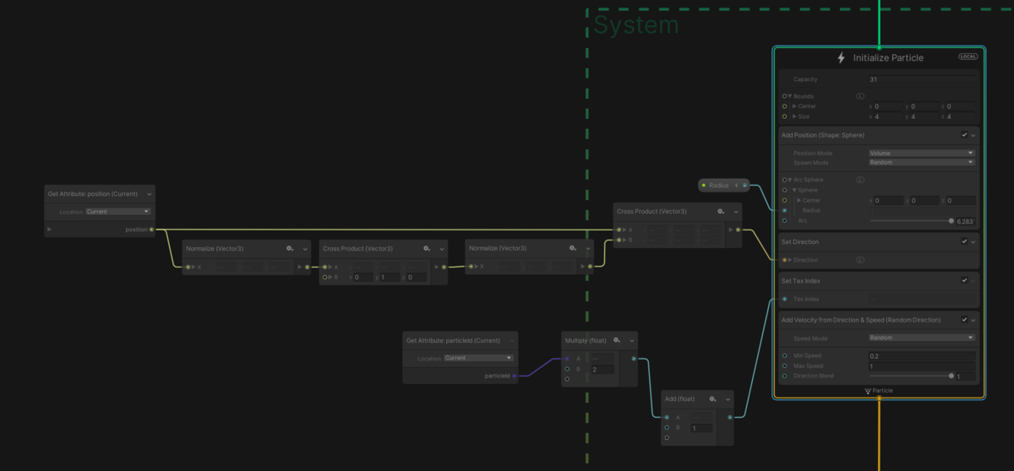This screenshot has width=1014, height=471.
Task: Open gear on Normalize node feeding Cross Product B
Action: (x=574, y=249)
